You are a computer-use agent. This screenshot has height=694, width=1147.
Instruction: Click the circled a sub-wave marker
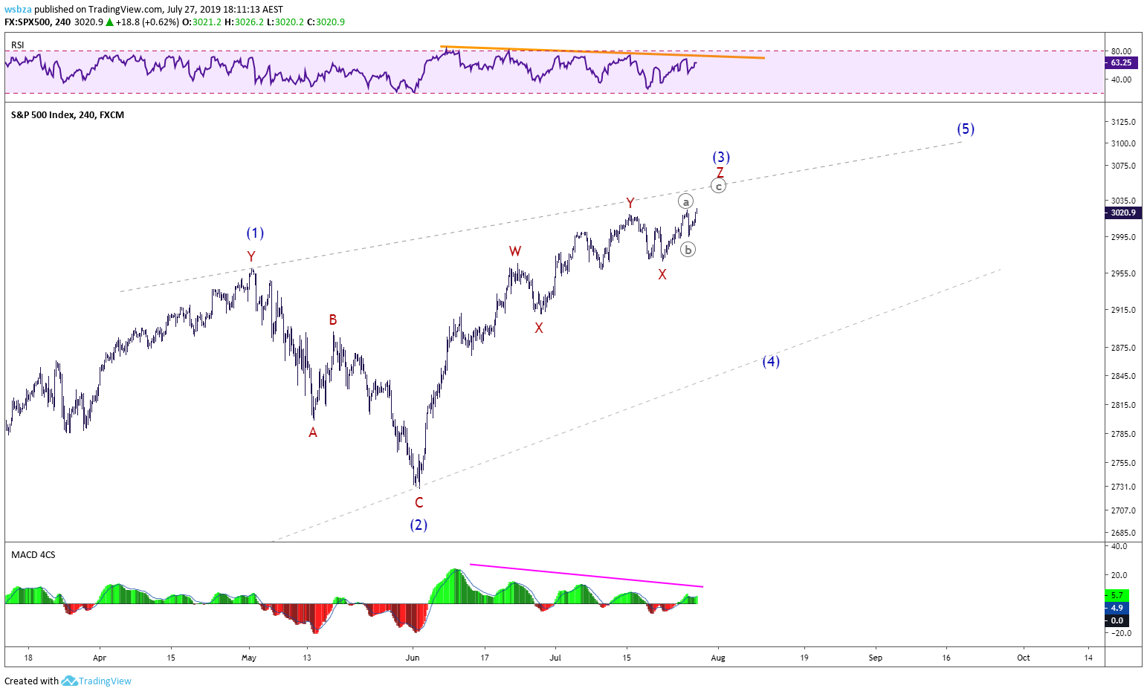[685, 201]
